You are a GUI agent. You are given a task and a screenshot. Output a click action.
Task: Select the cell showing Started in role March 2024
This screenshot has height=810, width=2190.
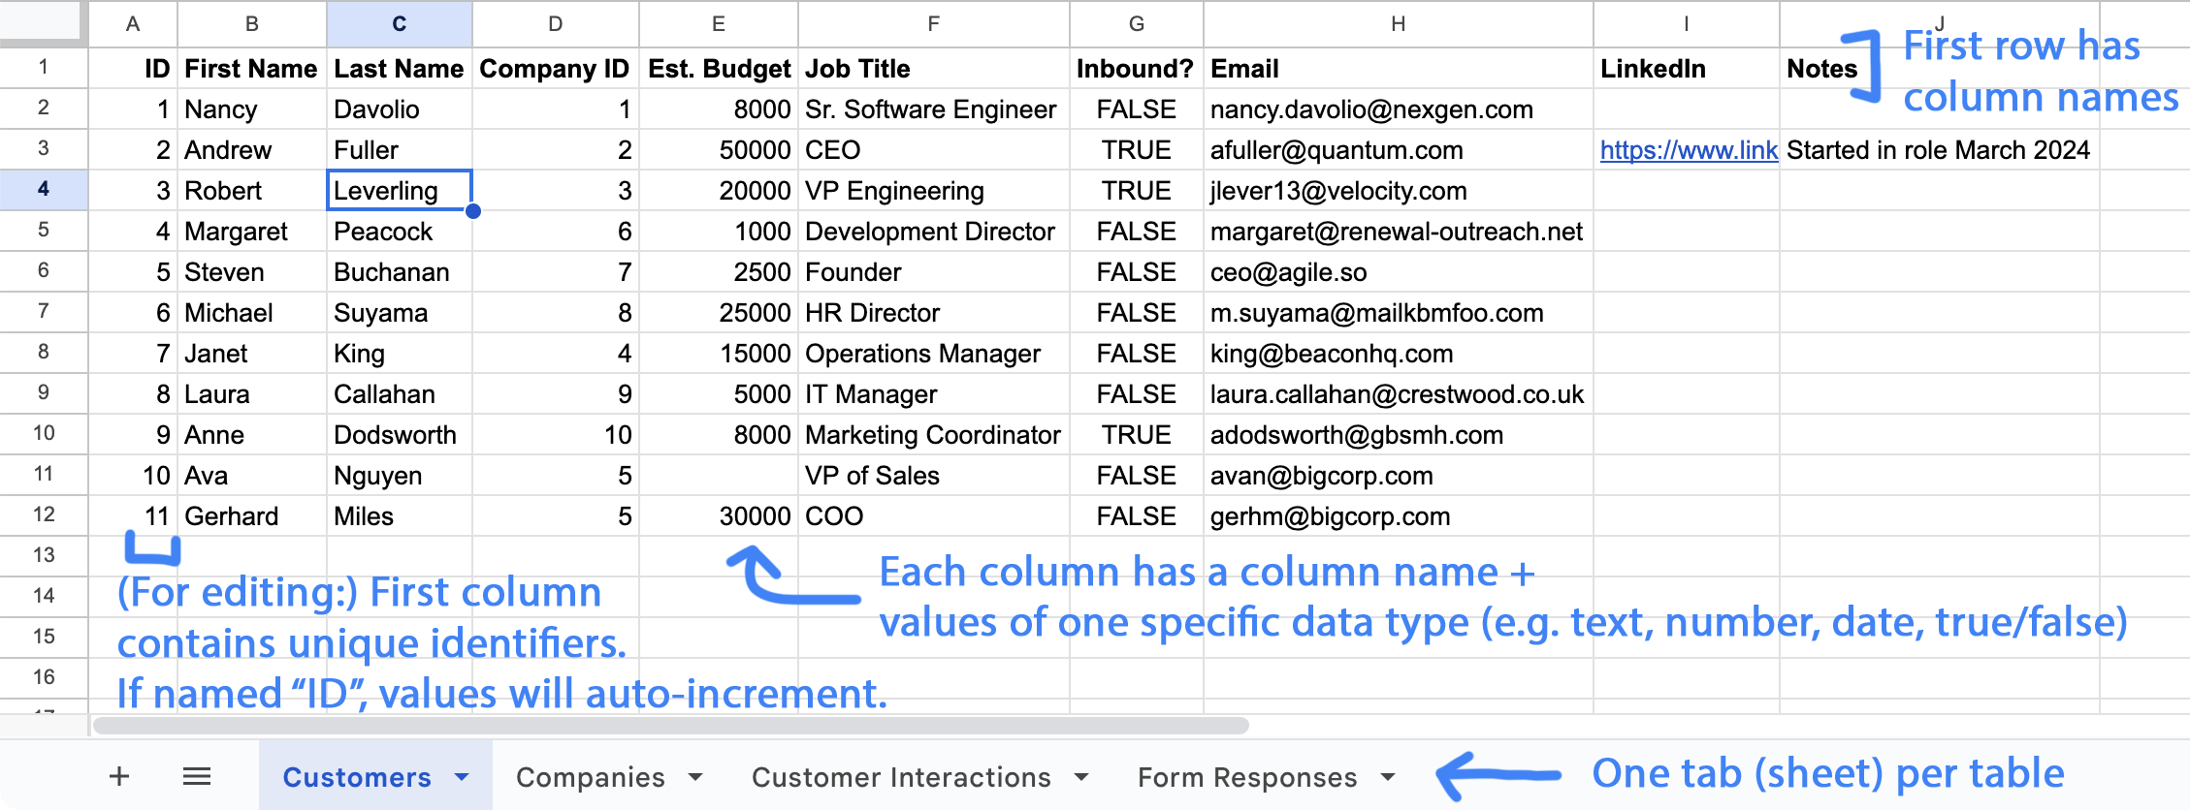(x=1940, y=149)
